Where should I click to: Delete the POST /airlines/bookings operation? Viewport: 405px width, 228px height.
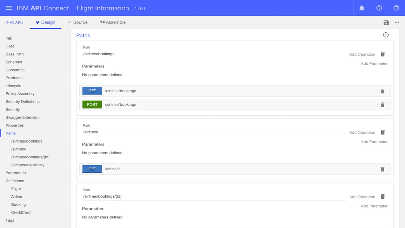[382, 105]
